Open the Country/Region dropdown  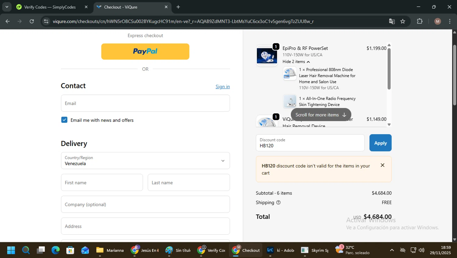145,161
